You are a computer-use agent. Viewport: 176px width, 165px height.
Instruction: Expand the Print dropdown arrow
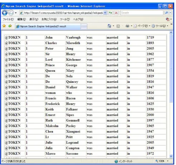pyautogui.click(x=132, y=26)
